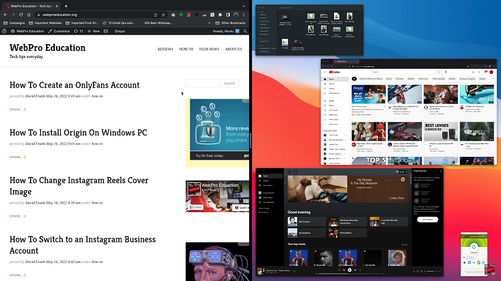501x281 pixels.
Task: Open Chrome three-dot menu
Action: tap(244, 15)
